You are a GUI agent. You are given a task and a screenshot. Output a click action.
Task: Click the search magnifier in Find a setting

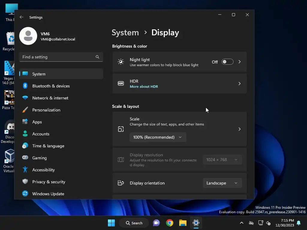tap(97, 57)
